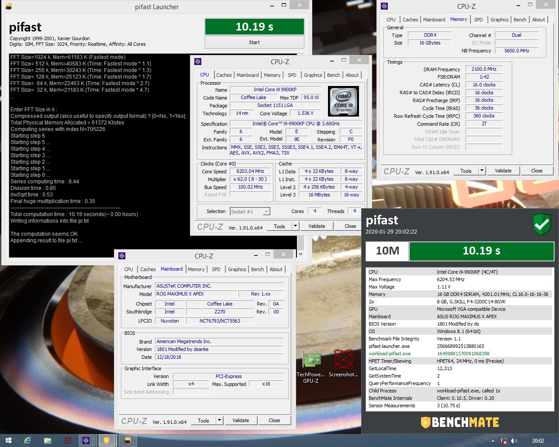Click the workload-pifast.exe link in BenchMate
This screenshot has width=559, height=447.
pyautogui.click(x=390, y=354)
